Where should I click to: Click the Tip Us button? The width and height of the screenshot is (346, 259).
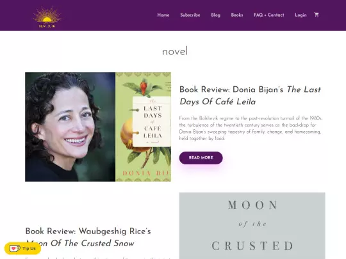point(22,248)
